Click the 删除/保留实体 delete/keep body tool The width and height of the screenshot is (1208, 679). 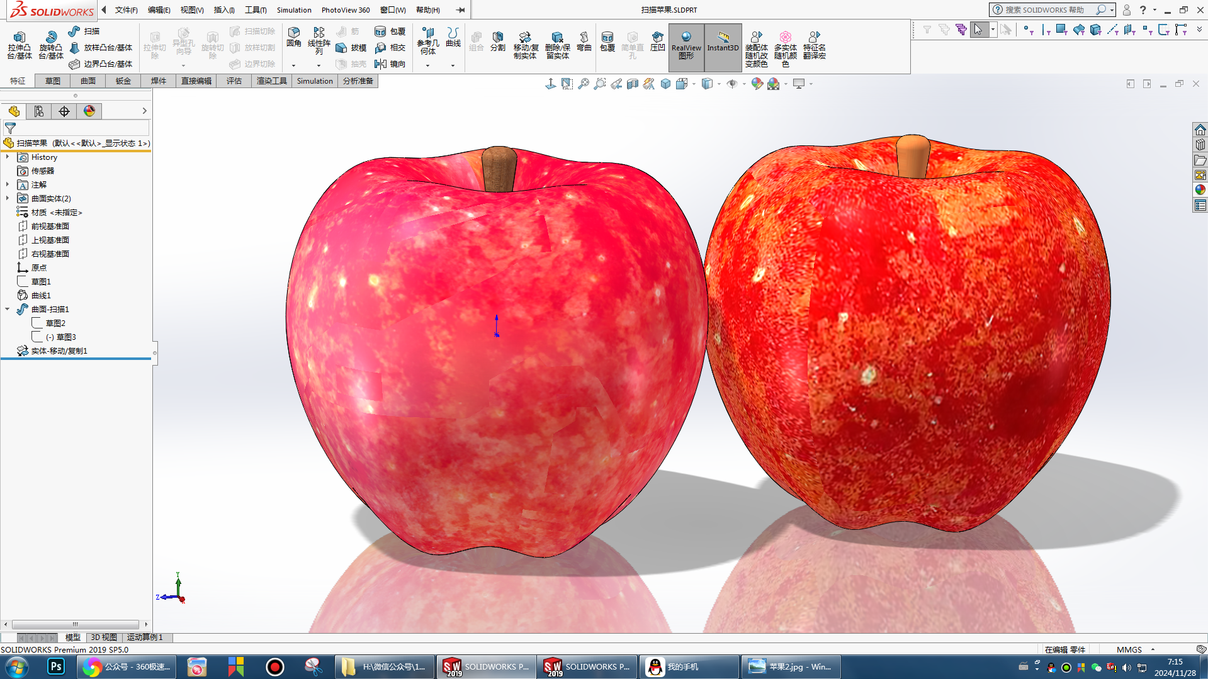[x=558, y=45]
